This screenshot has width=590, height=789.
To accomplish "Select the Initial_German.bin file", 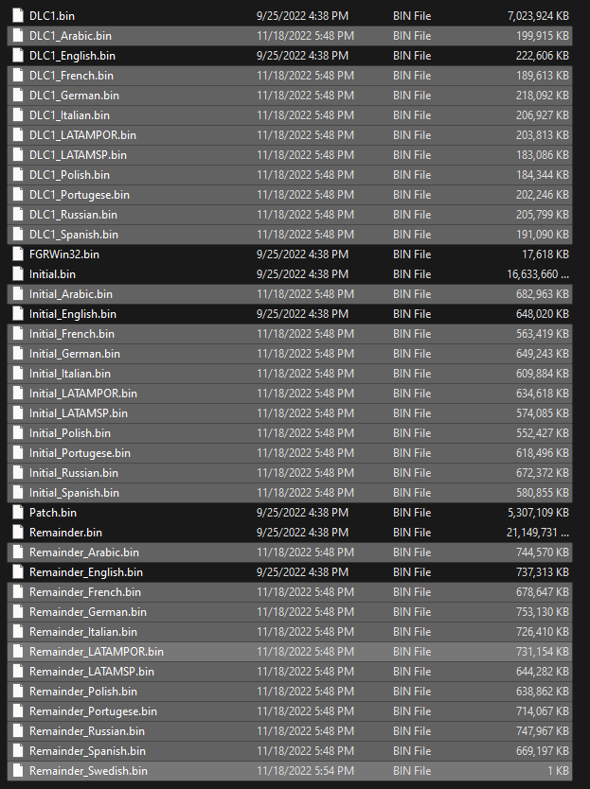I will (x=290, y=354).
